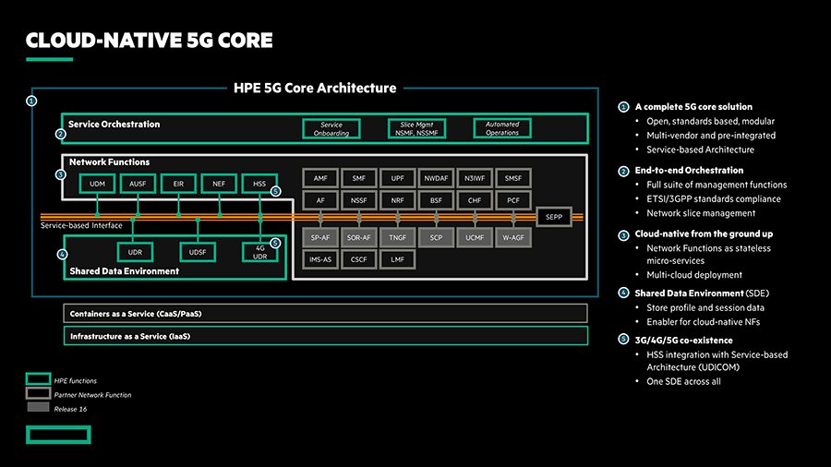Click the Service Onboarding box
Screen dimensions: 831x467
point(331,128)
